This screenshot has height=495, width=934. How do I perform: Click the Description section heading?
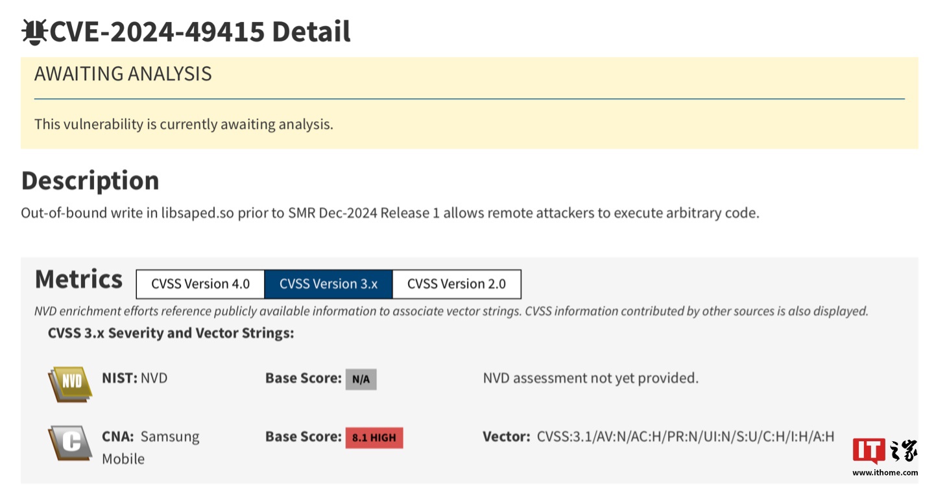[90, 181]
